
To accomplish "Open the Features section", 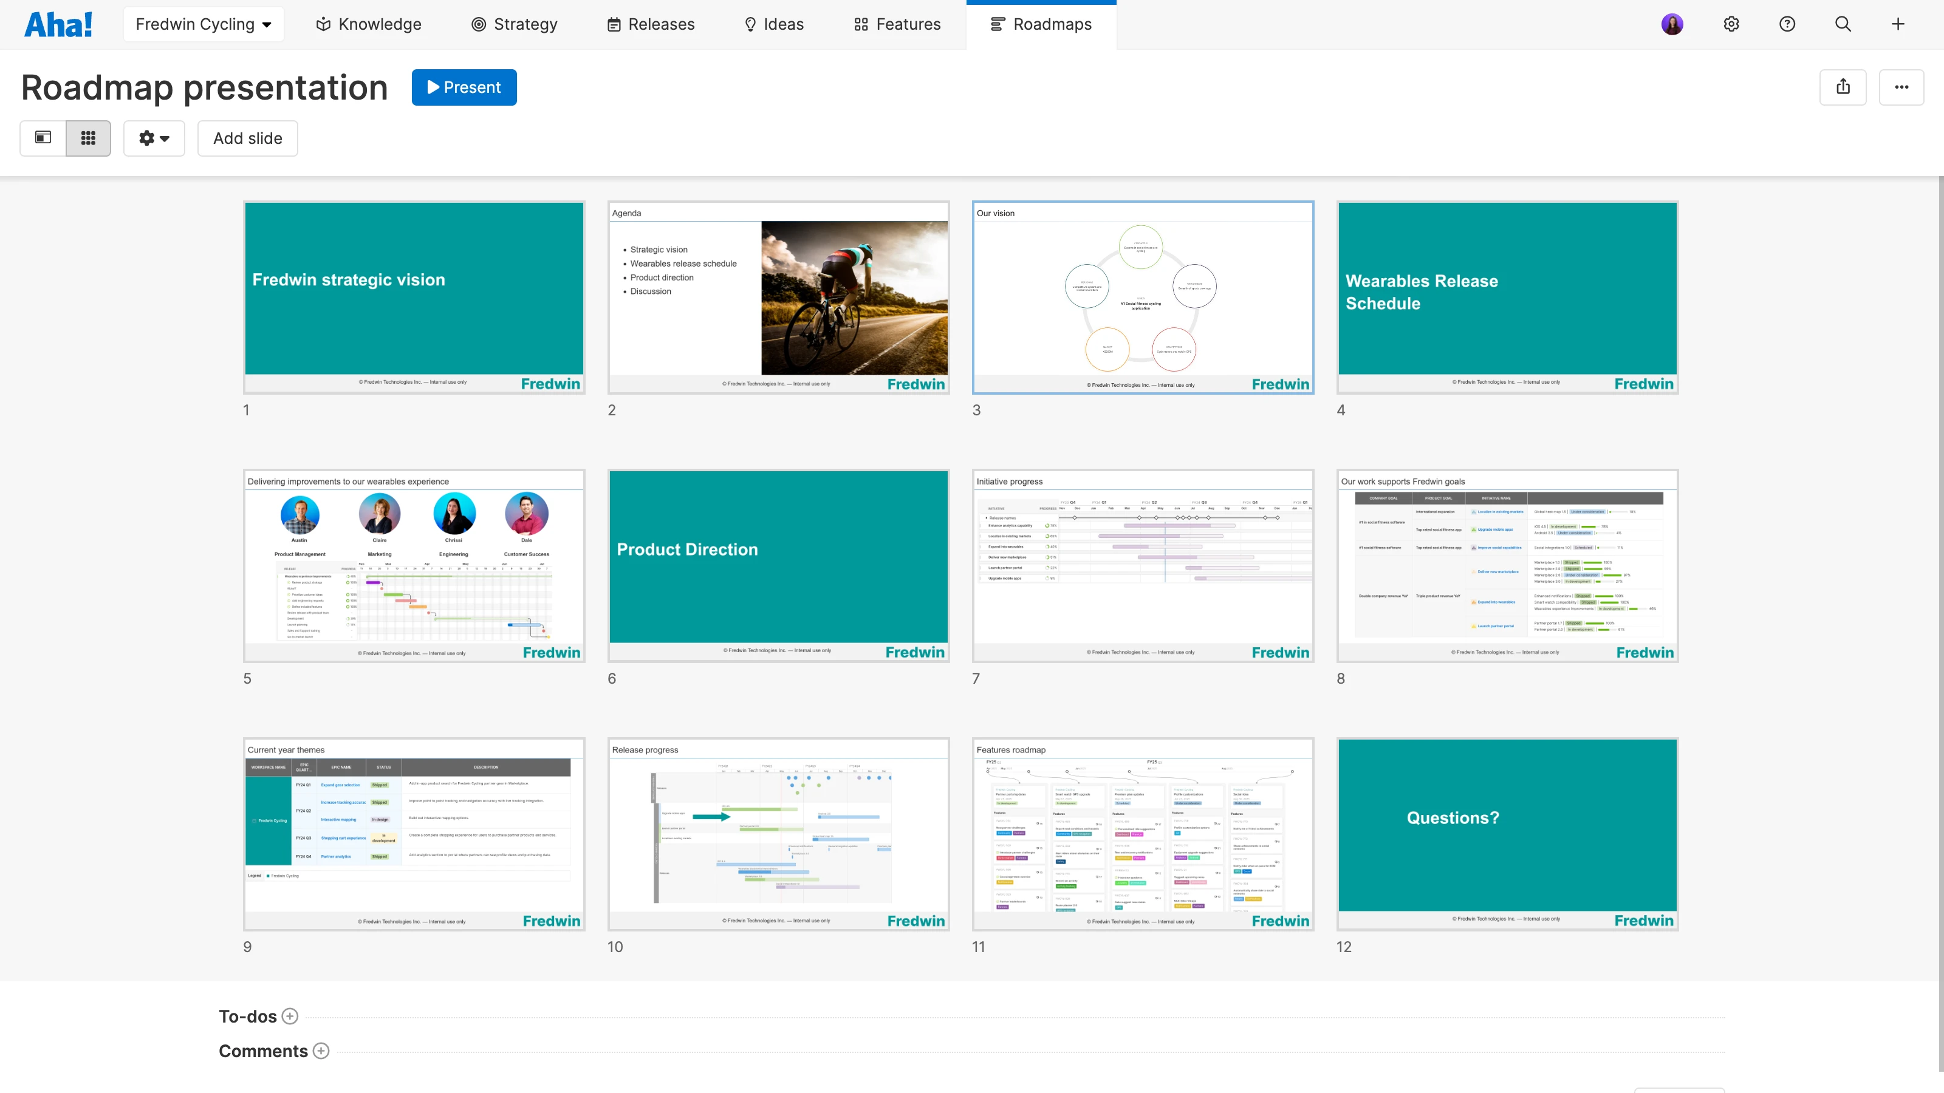I will pyautogui.click(x=896, y=24).
